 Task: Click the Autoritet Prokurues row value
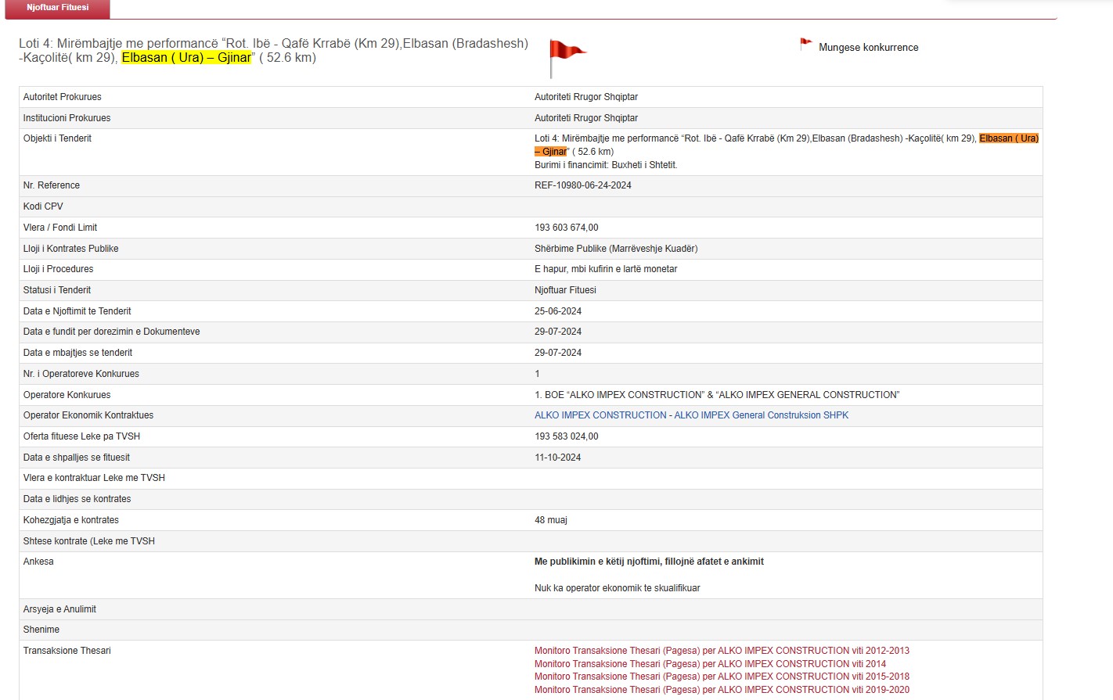pyautogui.click(x=585, y=97)
